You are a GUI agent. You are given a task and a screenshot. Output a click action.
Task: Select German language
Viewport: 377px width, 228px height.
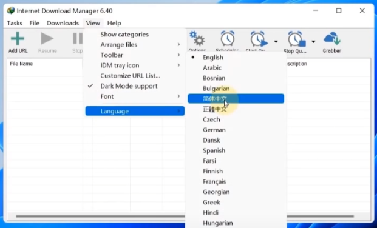[x=236, y=130]
